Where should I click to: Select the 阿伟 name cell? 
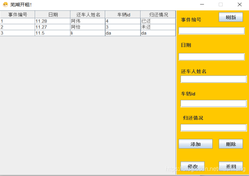tap(88, 21)
